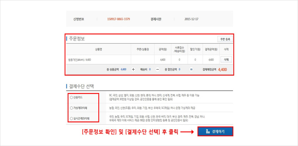
Task: Click the minus circle icon in totals row
Action: coord(157,69)
